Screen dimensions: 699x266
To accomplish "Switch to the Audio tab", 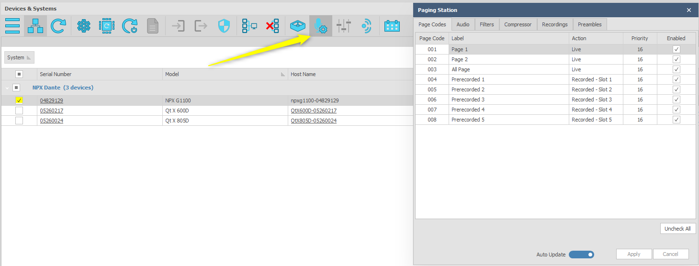I will pyautogui.click(x=463, y=24).
